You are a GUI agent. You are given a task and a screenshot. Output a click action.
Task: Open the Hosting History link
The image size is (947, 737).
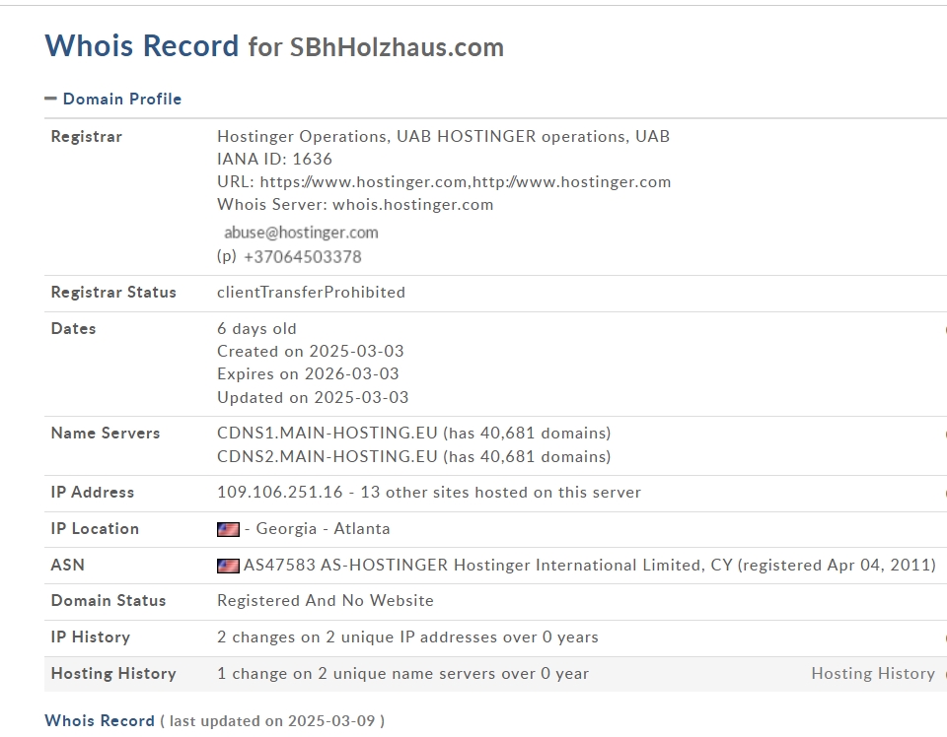pos(873,674)
